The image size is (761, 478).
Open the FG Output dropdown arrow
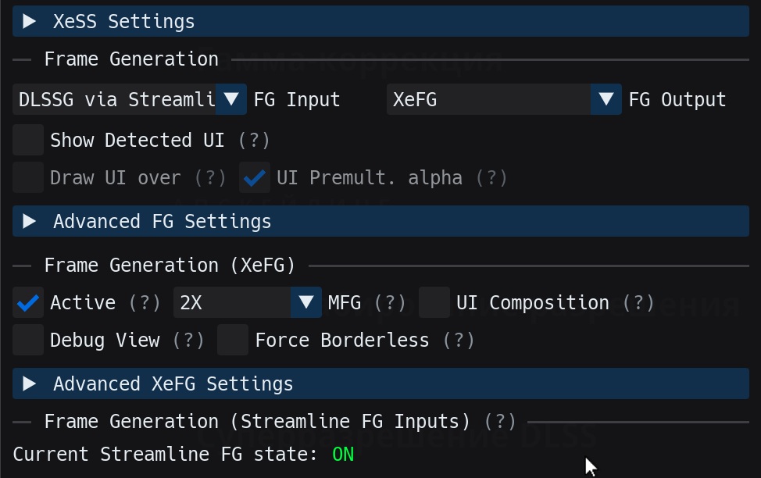(x=606, y=99)
